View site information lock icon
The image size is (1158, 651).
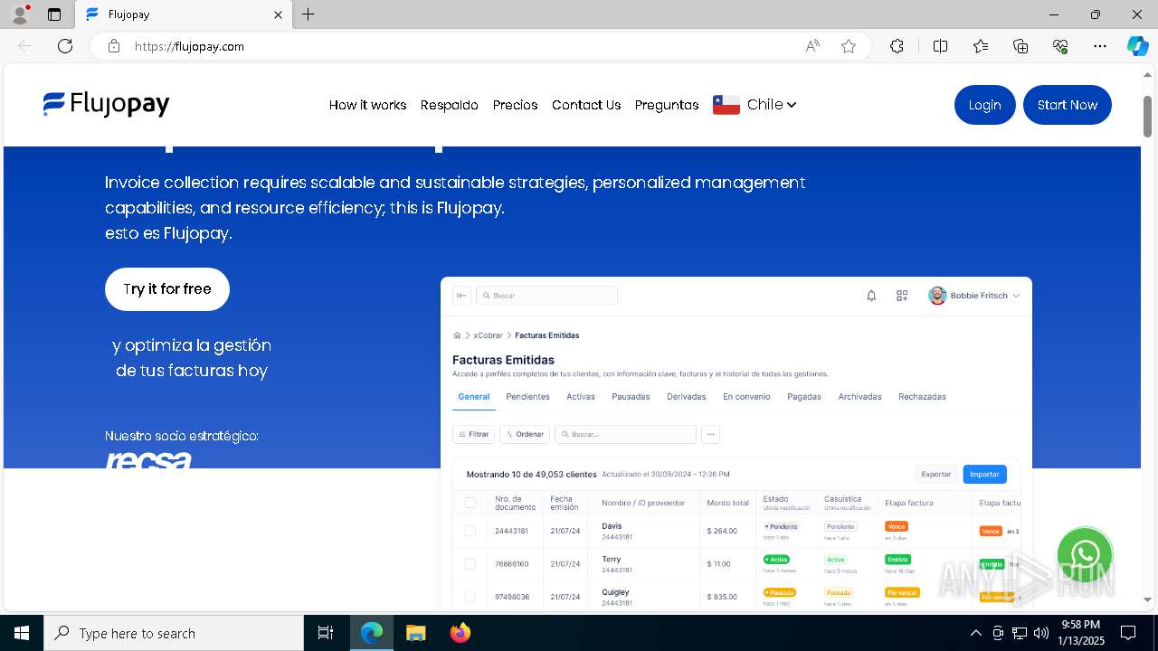click(114, 46)
